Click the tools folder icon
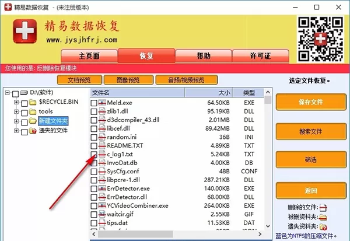Screen dimensions: 350x241 (33, 111)
